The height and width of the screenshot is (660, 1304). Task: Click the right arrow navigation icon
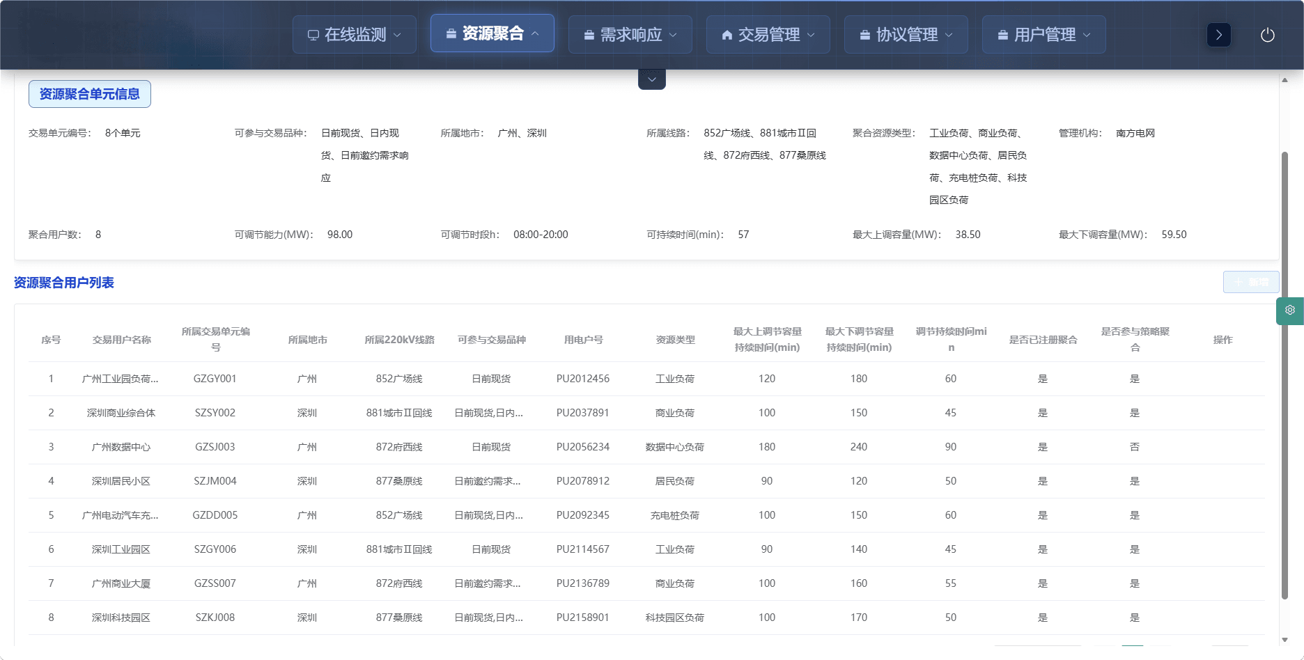click(1218, 35)
